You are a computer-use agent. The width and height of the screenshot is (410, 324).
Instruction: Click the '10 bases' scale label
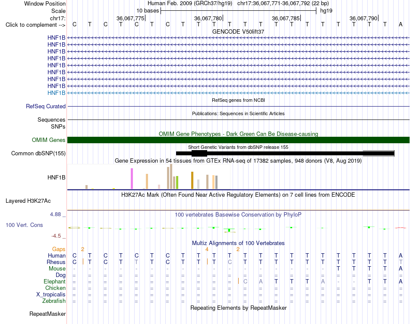tap(148, 11)
